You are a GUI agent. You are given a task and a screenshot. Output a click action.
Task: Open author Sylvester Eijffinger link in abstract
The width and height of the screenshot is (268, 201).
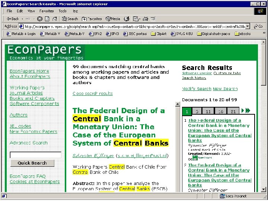(93, 156)
